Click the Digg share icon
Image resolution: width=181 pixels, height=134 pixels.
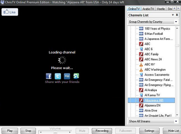click(x=67, y=76)
